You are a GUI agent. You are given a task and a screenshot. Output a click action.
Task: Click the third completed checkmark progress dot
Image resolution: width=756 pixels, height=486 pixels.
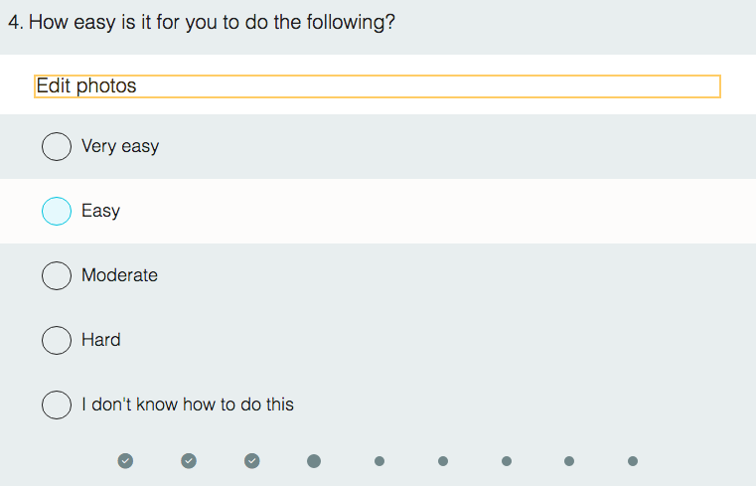point(252,460)
